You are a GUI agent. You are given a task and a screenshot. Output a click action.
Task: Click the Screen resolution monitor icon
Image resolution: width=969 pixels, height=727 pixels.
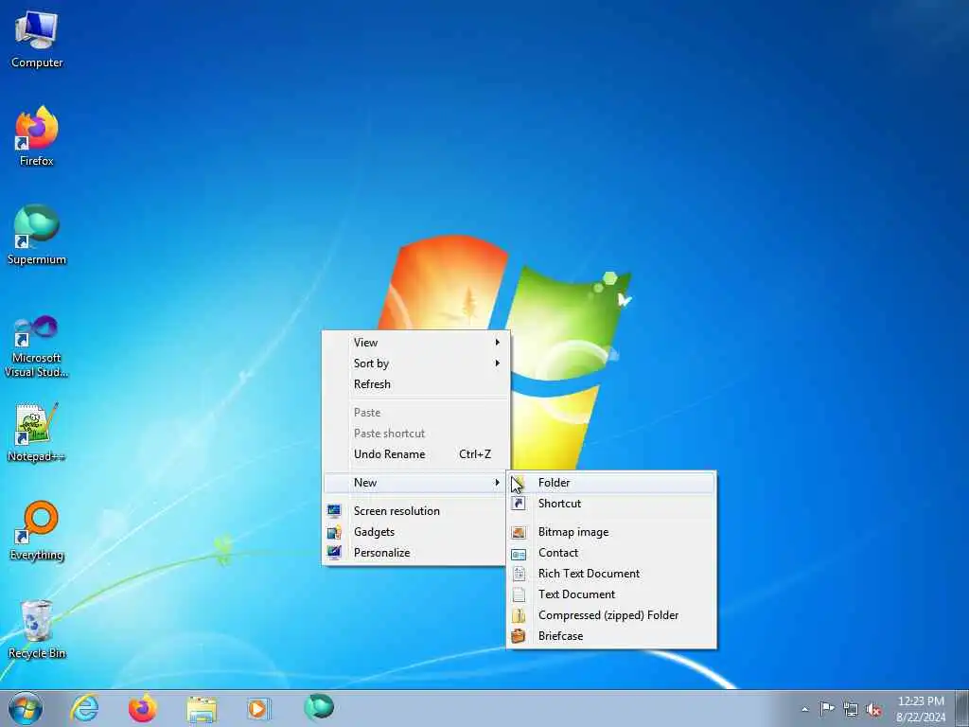click(334, 510)
